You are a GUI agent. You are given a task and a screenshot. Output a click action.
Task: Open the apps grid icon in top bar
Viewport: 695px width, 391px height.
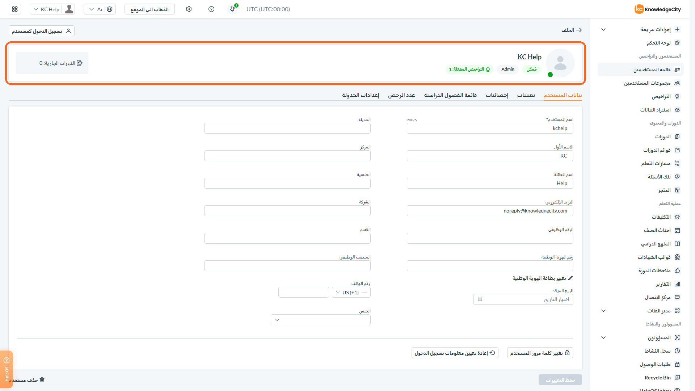tap(15, 9)
